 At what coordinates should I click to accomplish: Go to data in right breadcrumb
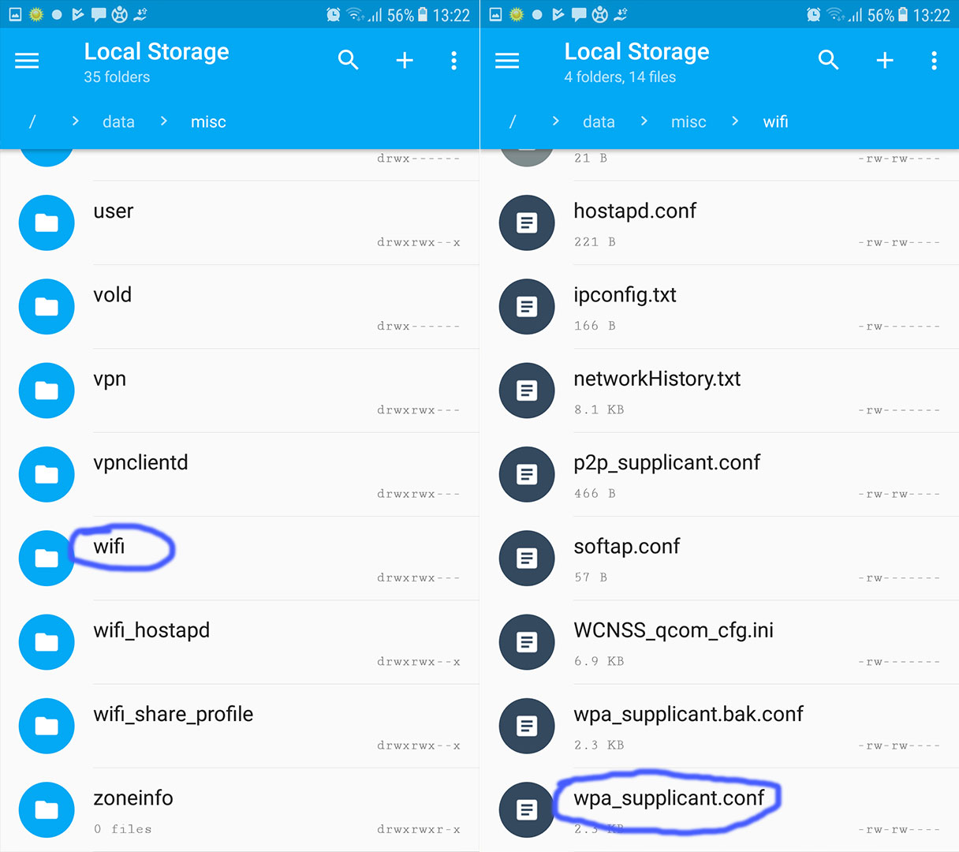coord(599,121)
